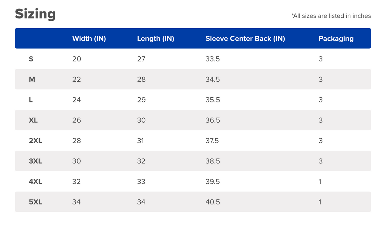Click the length value 28 for size M
386x235 pixels.
[x=141, y=80]
